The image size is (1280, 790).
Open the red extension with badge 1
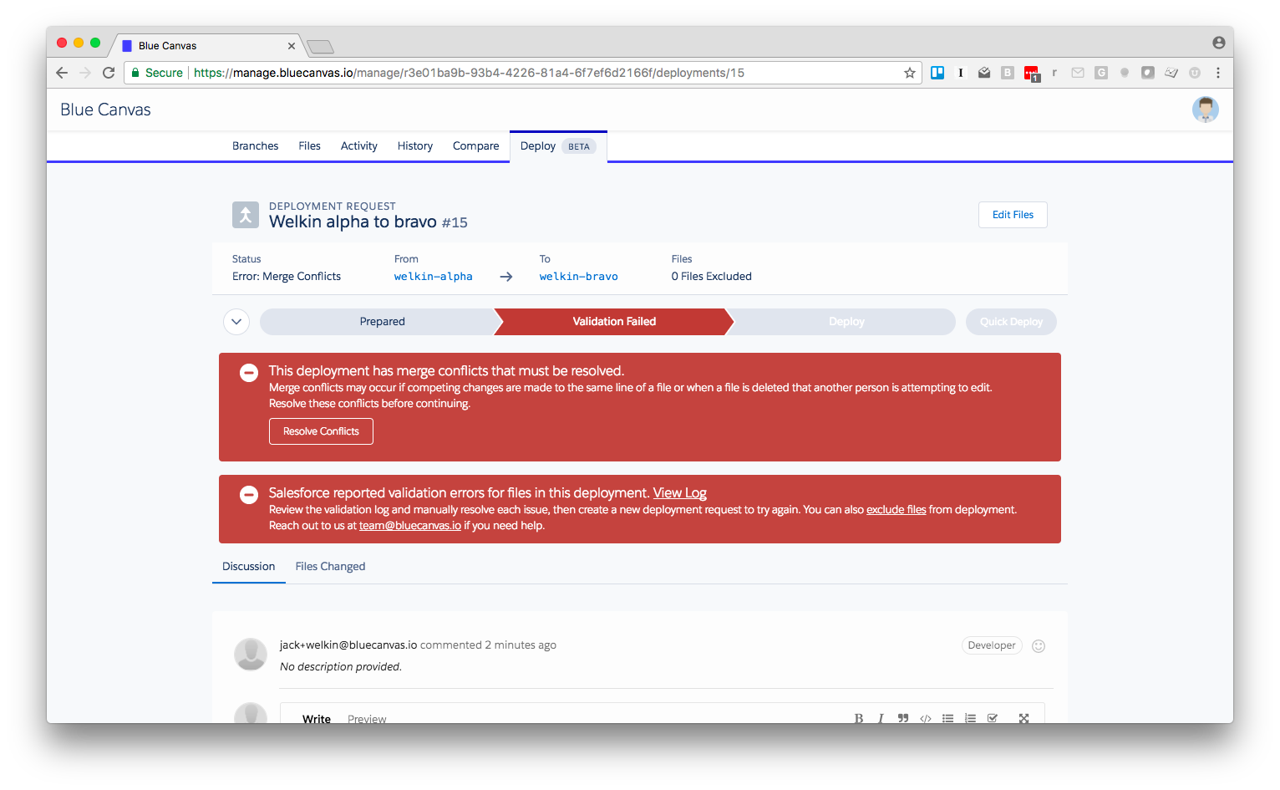point(1032,74)
